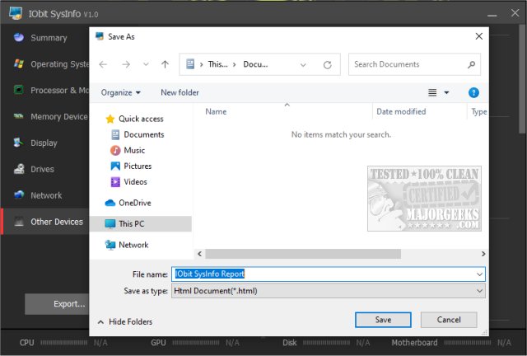Open the Organize menu

point(121,92)
